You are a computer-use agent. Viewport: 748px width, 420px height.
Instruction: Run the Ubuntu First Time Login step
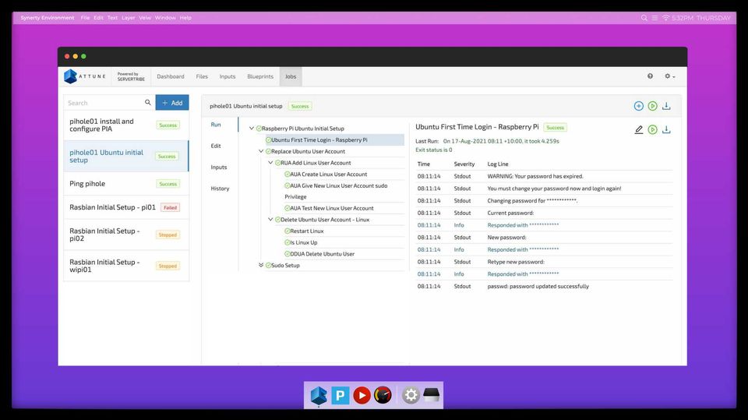pos(652,129)
